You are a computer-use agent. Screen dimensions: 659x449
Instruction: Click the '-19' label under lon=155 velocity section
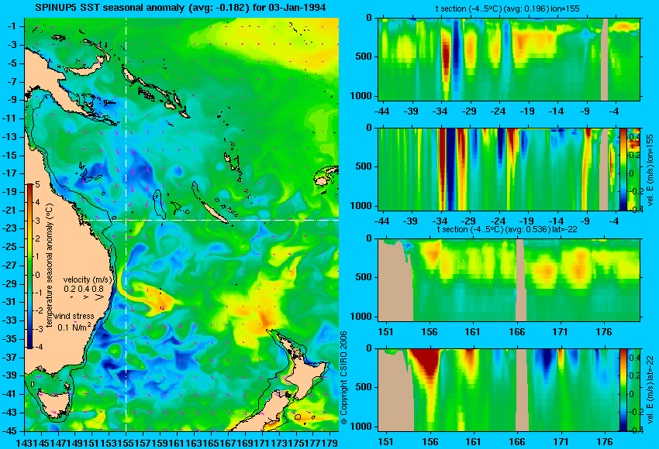point(526,221)
